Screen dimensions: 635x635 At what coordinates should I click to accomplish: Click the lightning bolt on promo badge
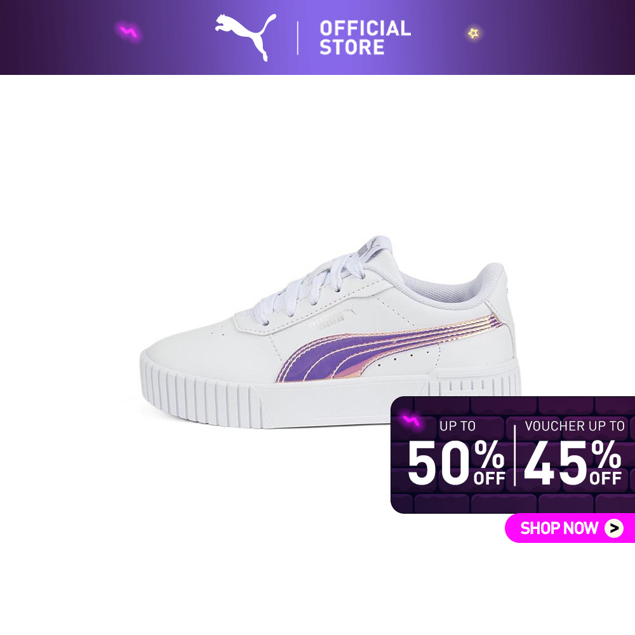(x=411, y=421)
